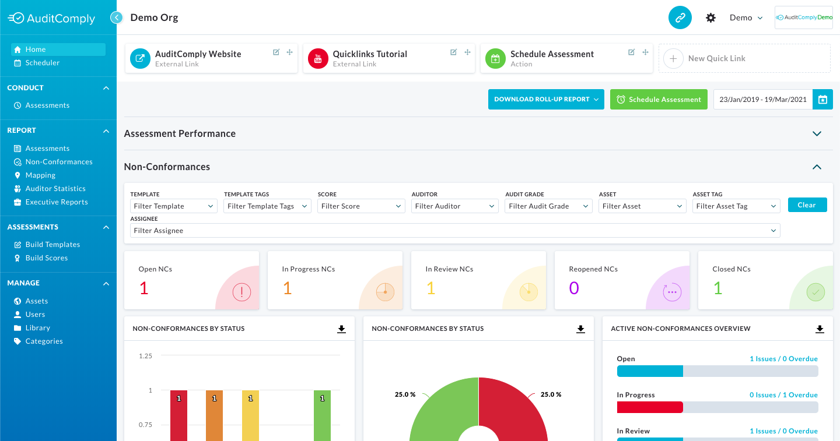Viewport: 840px width, 441px height.
Task: Click the Open NCs exclamation icon
Action: [x=242, y=292]
